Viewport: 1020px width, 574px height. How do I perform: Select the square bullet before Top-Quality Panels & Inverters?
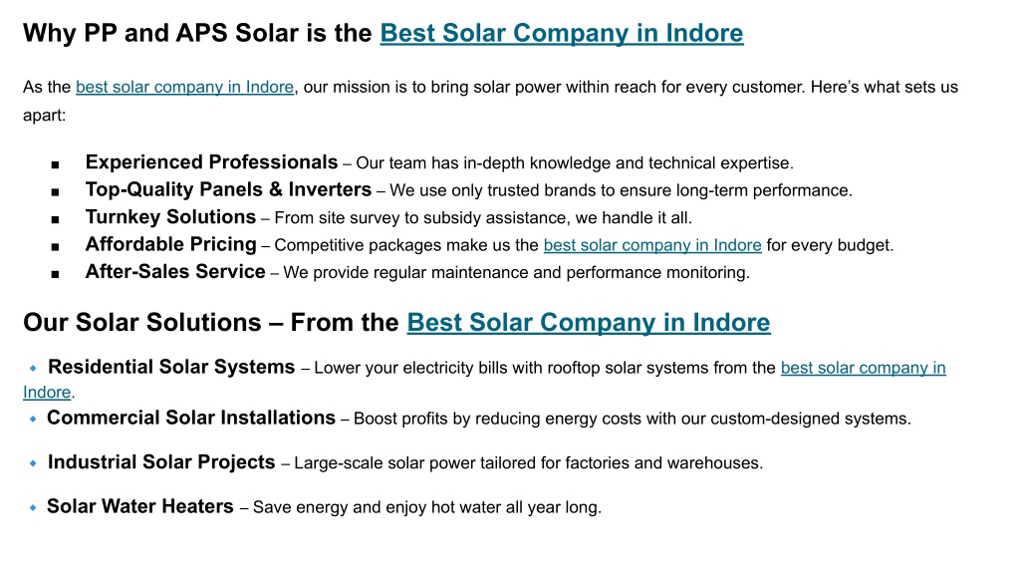point(56,192)
